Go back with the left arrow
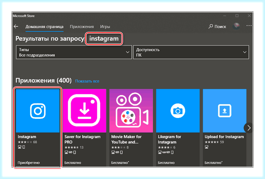This screenshot has width=265, height=179. point(16,27)
